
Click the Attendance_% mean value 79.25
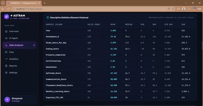coord(113,37)
